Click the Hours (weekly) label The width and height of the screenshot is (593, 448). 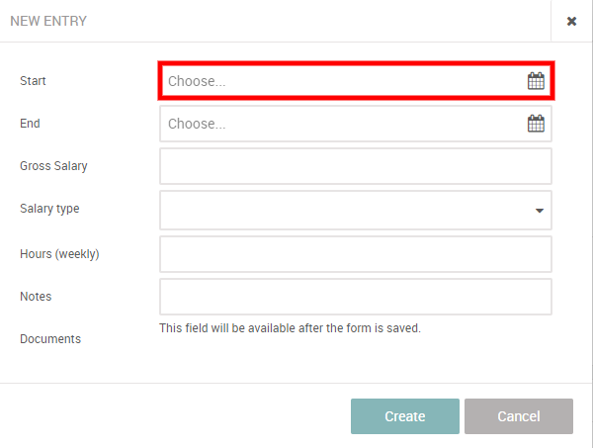(59, 253)
